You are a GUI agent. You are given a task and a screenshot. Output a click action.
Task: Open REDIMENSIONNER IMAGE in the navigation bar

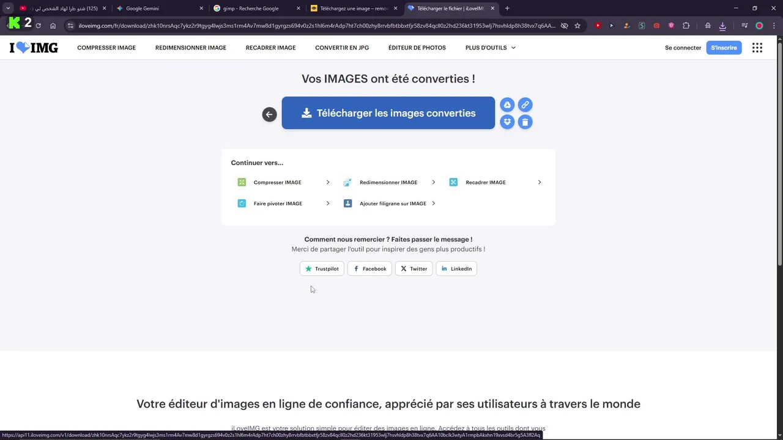191,48
